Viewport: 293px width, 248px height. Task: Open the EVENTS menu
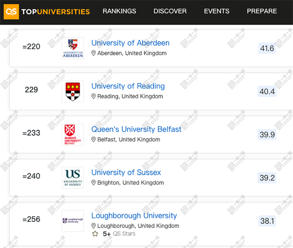coord(217,11)
